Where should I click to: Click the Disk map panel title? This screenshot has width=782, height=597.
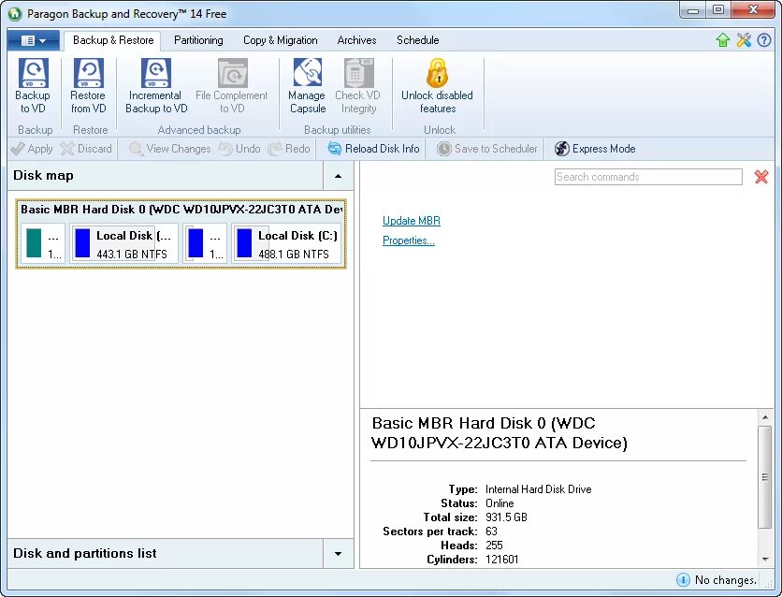point(43,176)
